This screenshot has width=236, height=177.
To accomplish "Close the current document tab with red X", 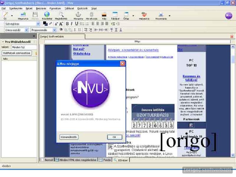I will (x=232, y=36).
